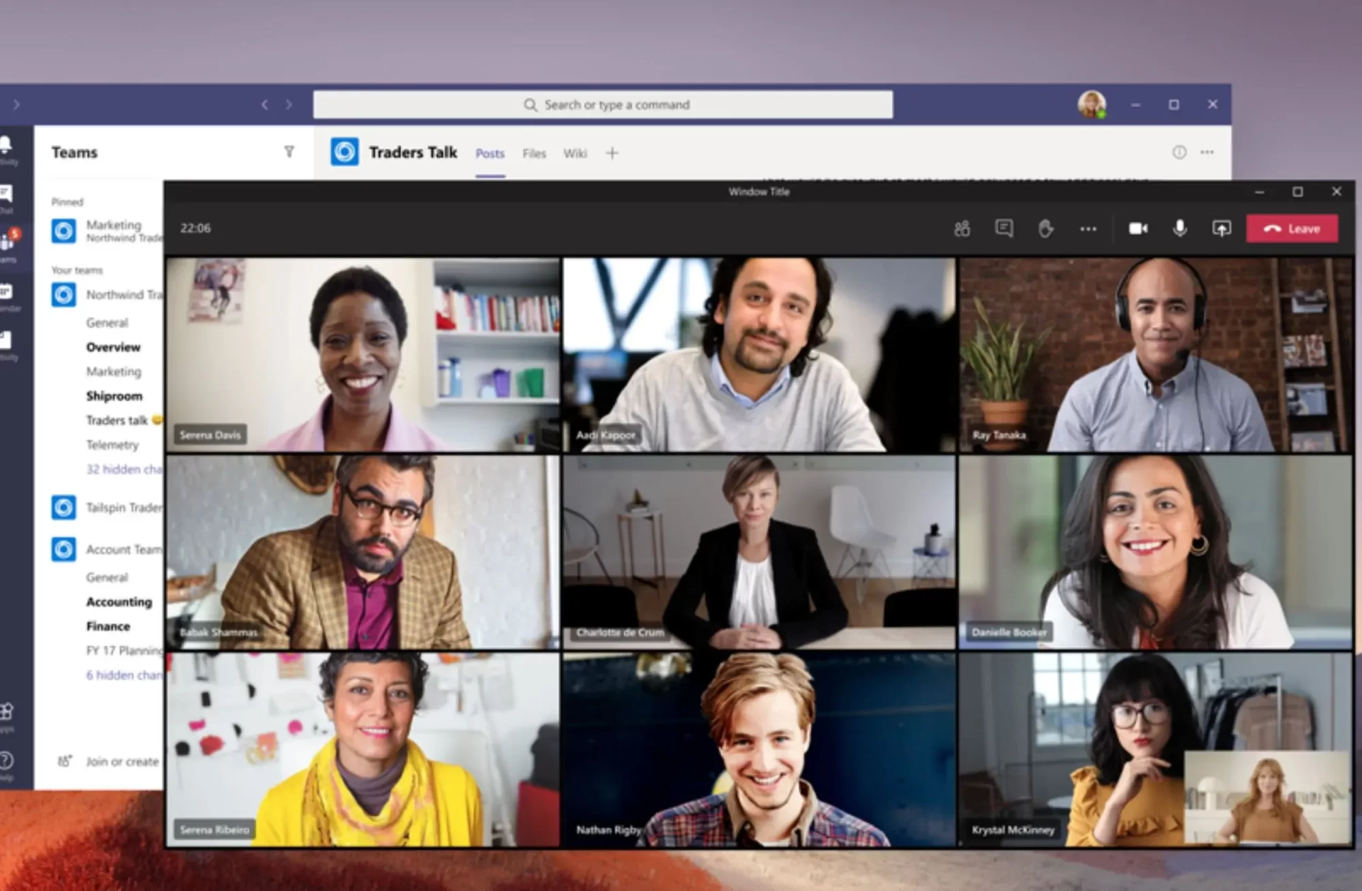Click the search or command box
The width and height of the screenshot is (1362, 891).
click(x=603, y=105)
